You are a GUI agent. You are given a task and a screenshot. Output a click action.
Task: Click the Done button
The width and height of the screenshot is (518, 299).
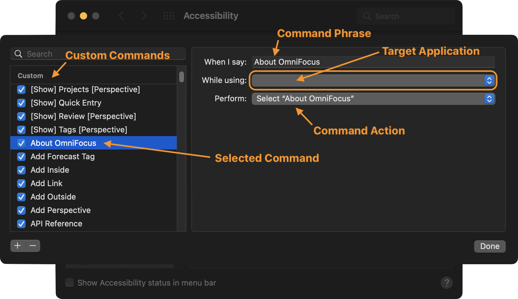[490, 246]
